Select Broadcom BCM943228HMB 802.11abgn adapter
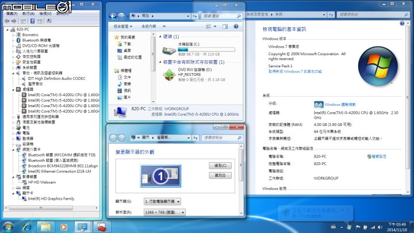This screenshot has height=233, width=414. point(63,166)
